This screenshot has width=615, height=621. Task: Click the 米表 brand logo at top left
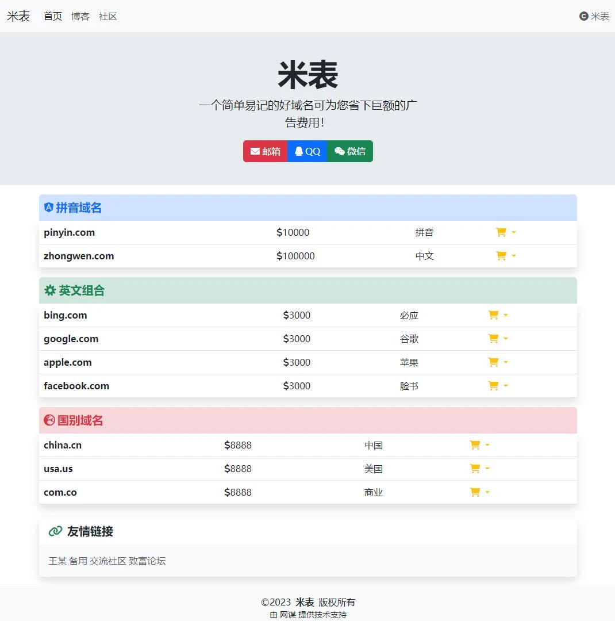click(x=18, y=16)
